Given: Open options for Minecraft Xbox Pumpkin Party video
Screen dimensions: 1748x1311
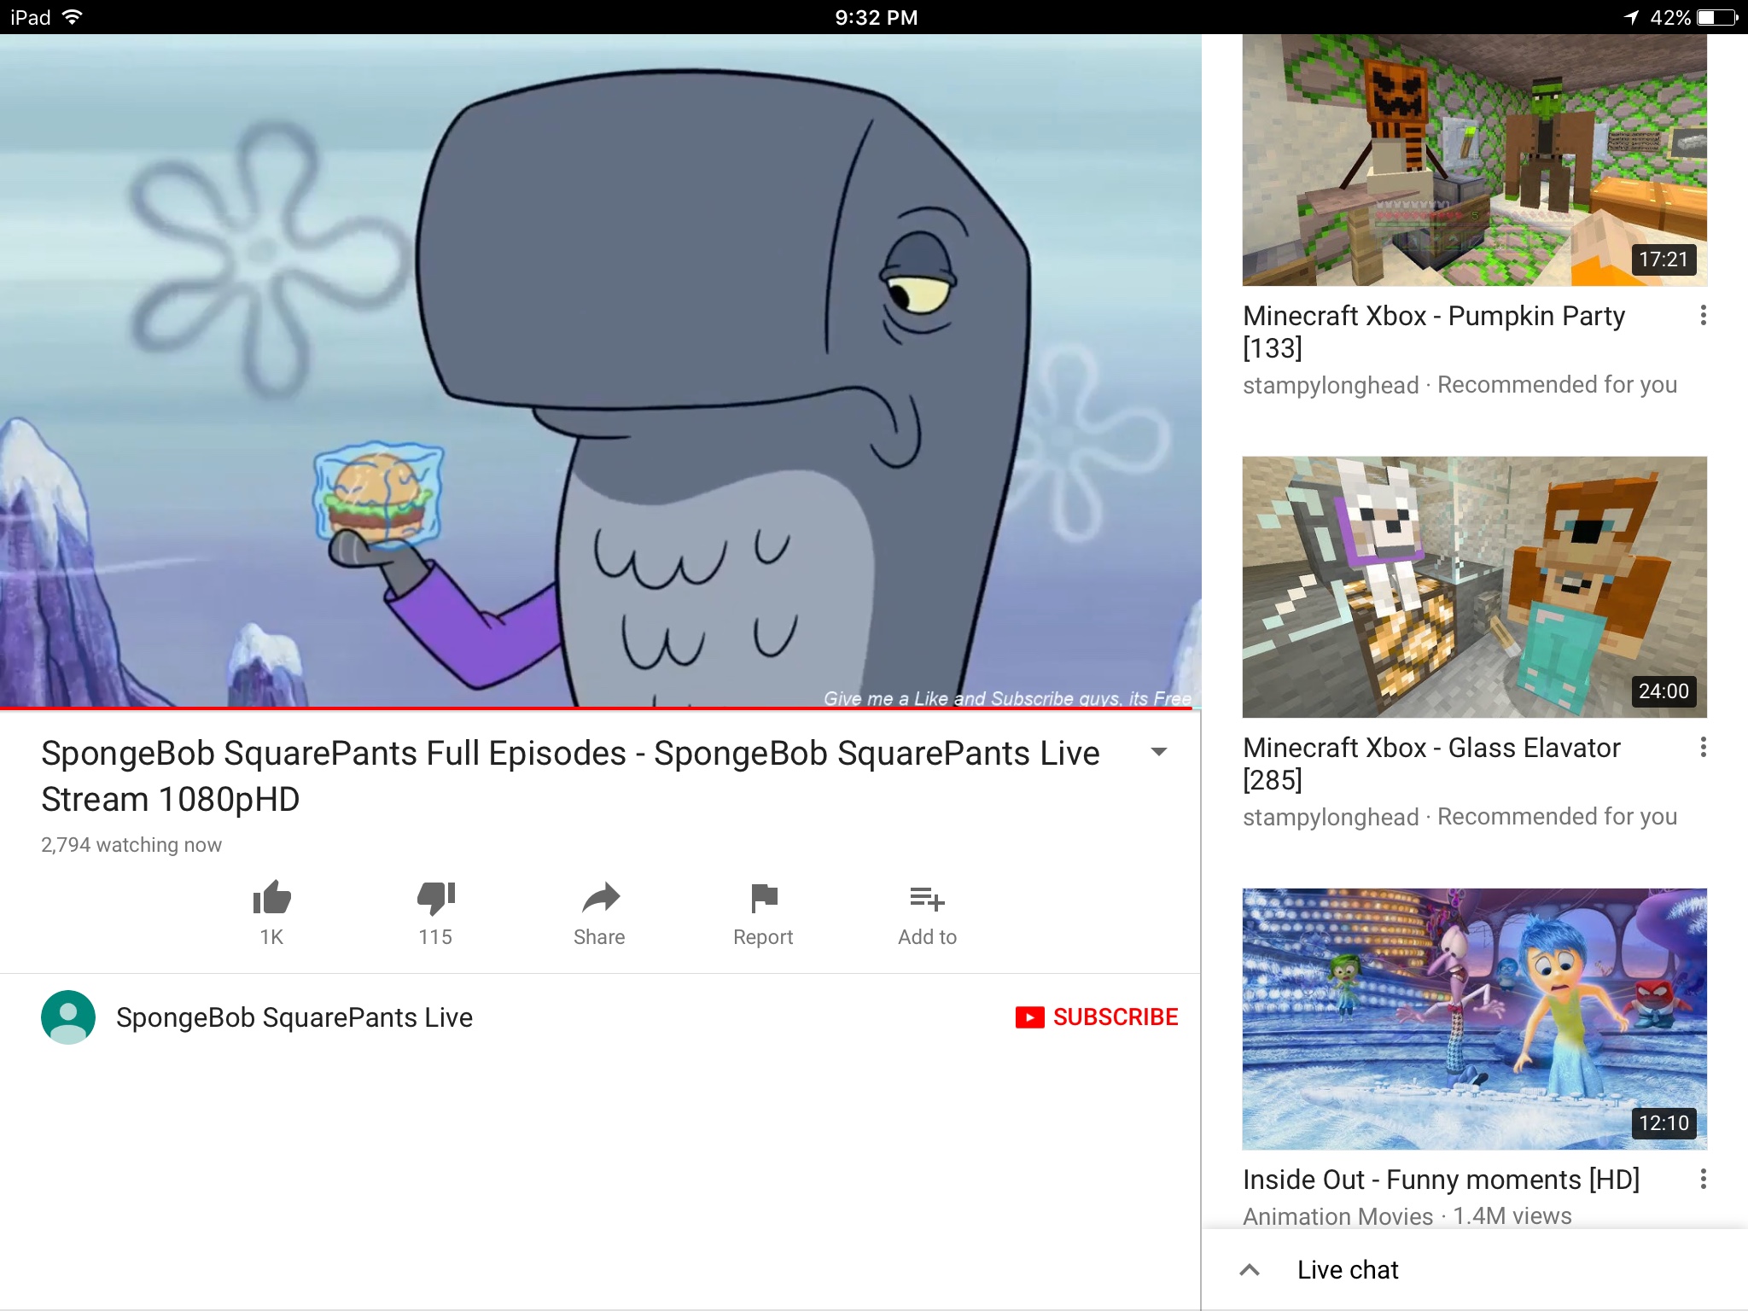Looking at the screenshot, I should [1703, 316].
